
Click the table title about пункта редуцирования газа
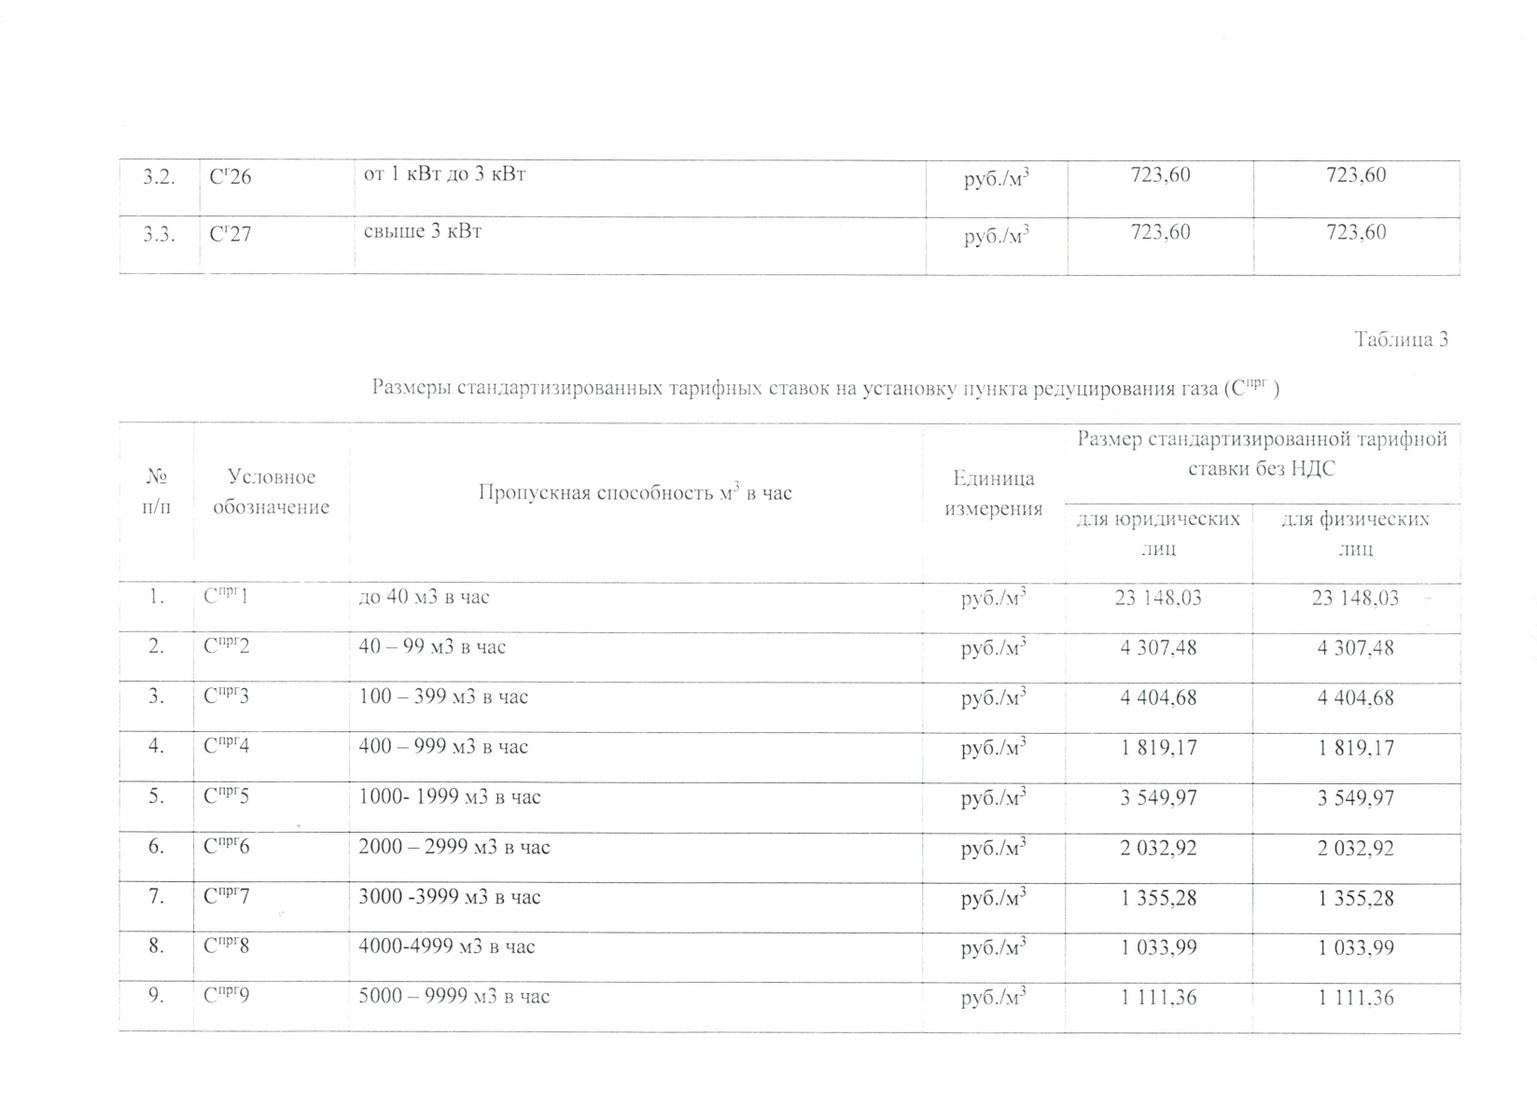coord(825,388)
